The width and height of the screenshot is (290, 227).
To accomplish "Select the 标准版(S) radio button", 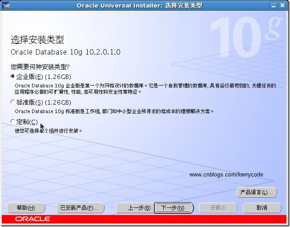I will (12, 102).
